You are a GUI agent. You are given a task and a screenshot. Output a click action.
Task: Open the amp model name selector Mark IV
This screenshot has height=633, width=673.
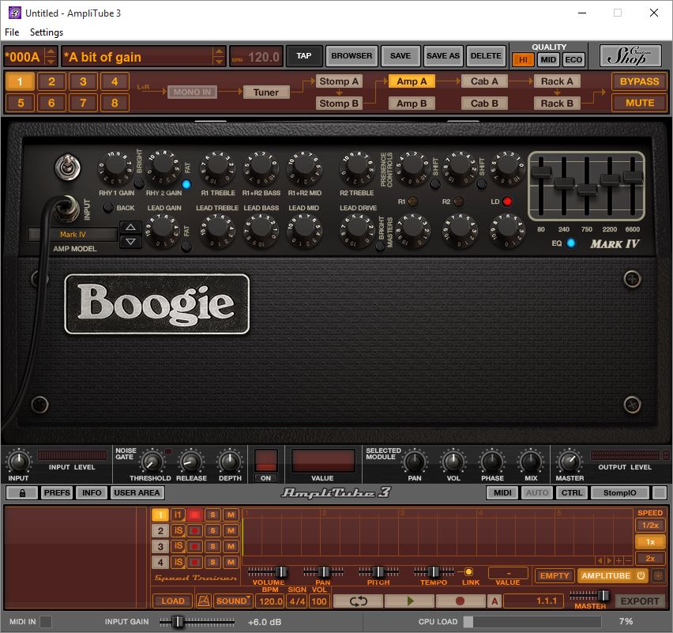(x=73, y=235)
